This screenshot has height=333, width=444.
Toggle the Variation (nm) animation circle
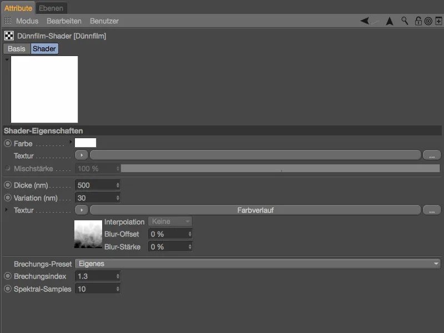coord(8,198)
